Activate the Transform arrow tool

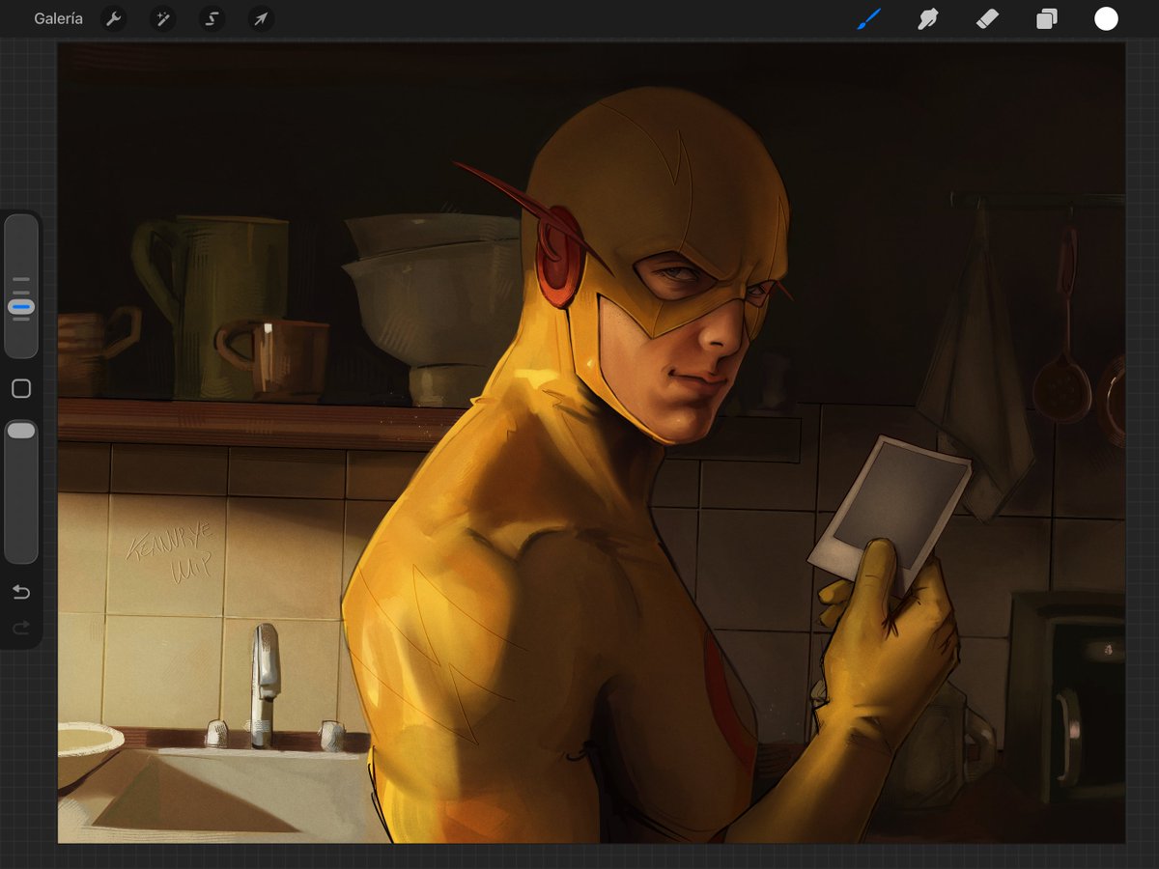[x=261, y=18]
